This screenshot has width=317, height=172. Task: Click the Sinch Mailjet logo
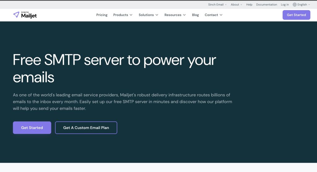point(25,15)
